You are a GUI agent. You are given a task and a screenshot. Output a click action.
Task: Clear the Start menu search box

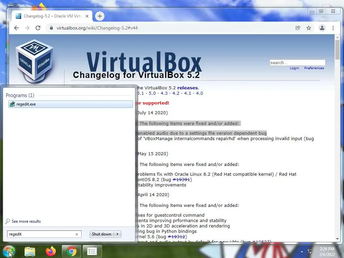77,234
